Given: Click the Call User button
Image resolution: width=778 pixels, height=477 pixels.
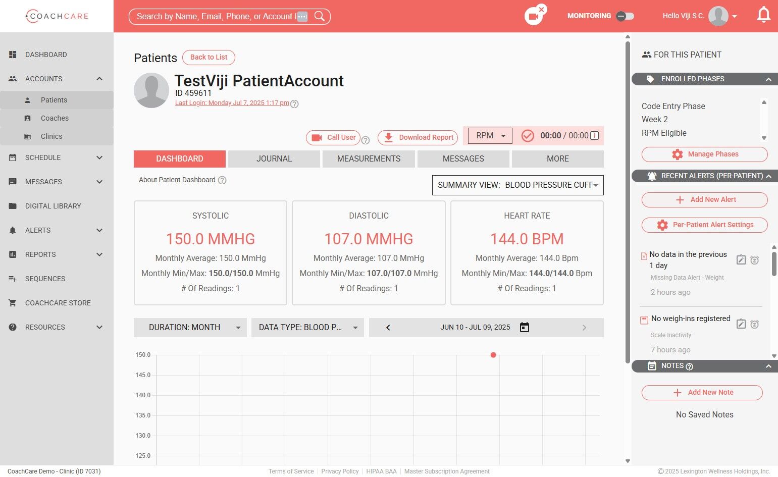Looking at the screenshot, I should (333, 138).
